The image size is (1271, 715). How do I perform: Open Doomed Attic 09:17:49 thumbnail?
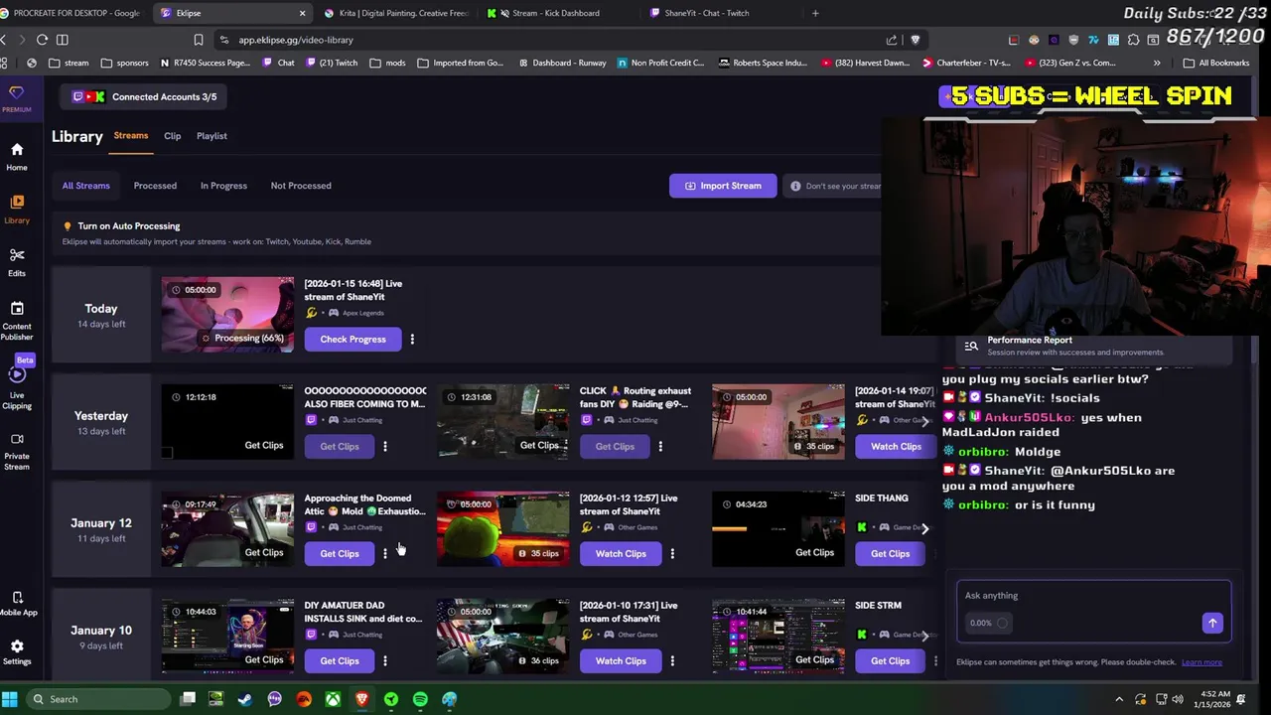227,529
